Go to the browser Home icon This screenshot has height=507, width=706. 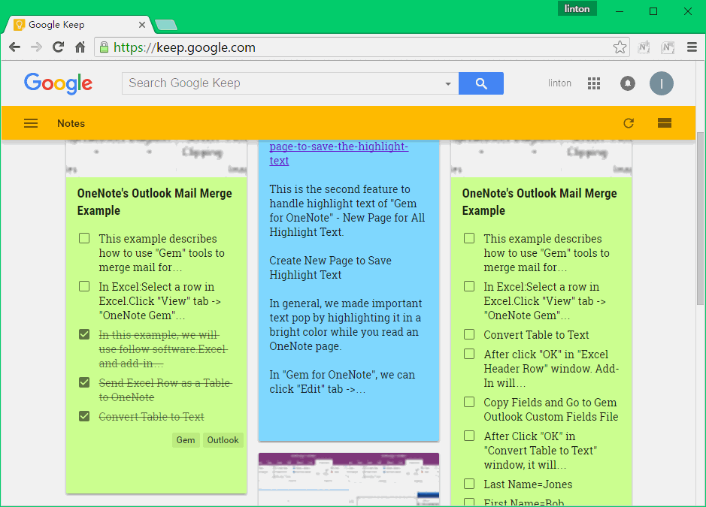(x=80, y=47)
